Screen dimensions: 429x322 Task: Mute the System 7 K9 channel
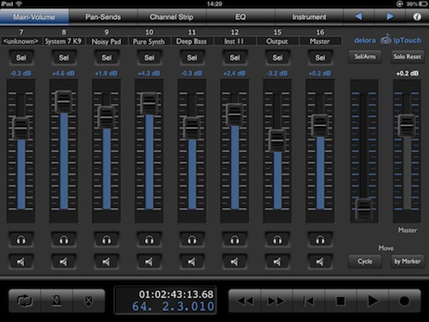[63, 261]
